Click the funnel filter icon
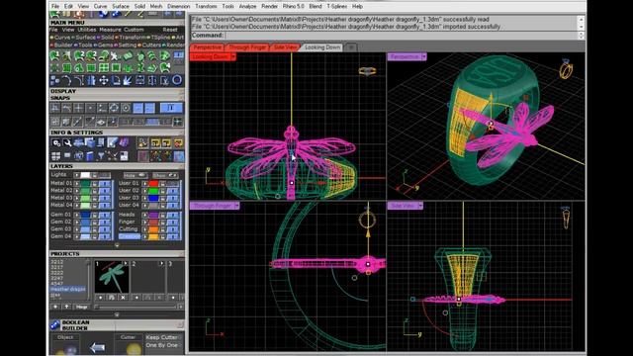633x356 pixels. 101,156
